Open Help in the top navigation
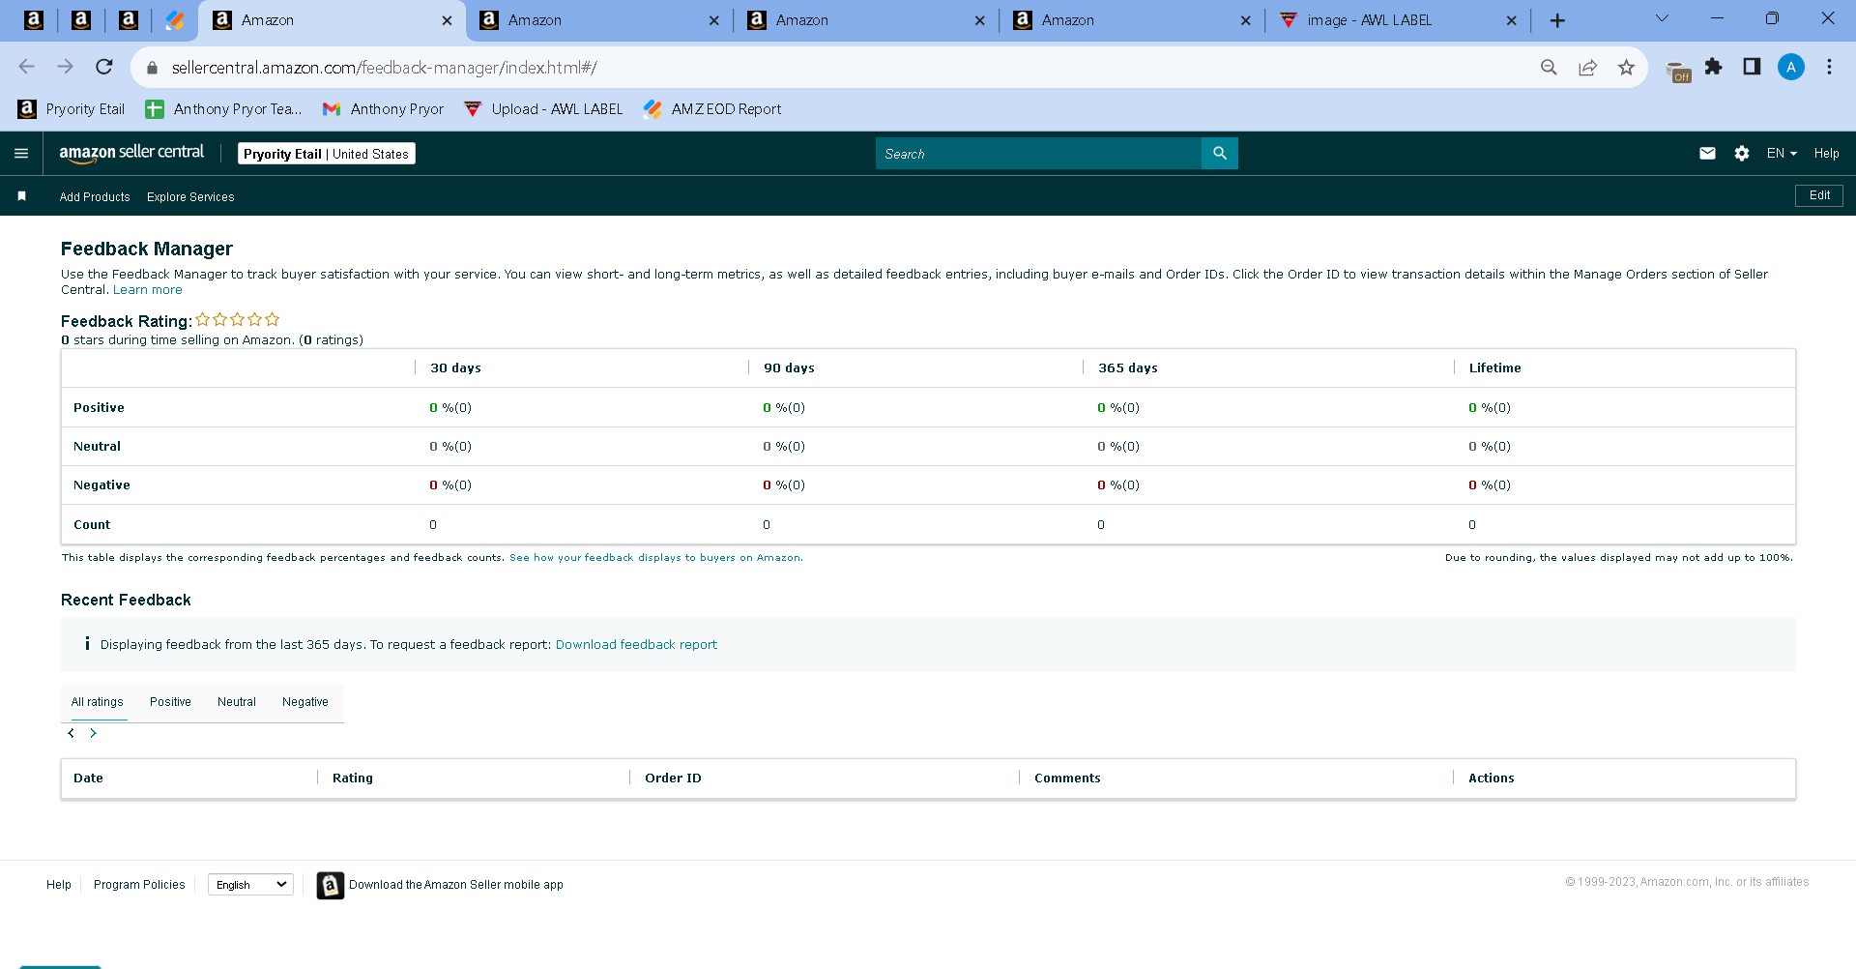 click(1826, 154)
